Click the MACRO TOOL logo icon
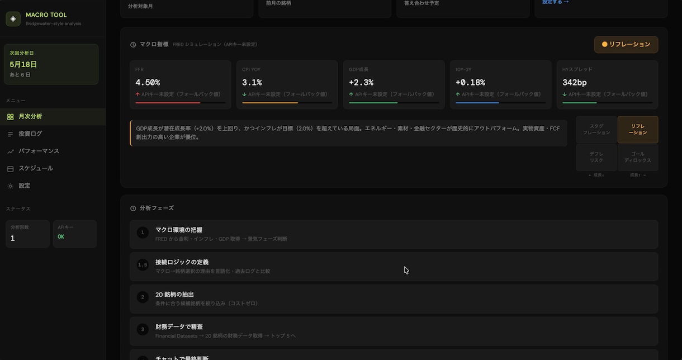Image resolution: width=682 pixels, height=360 pixels. tap(13, 18)
